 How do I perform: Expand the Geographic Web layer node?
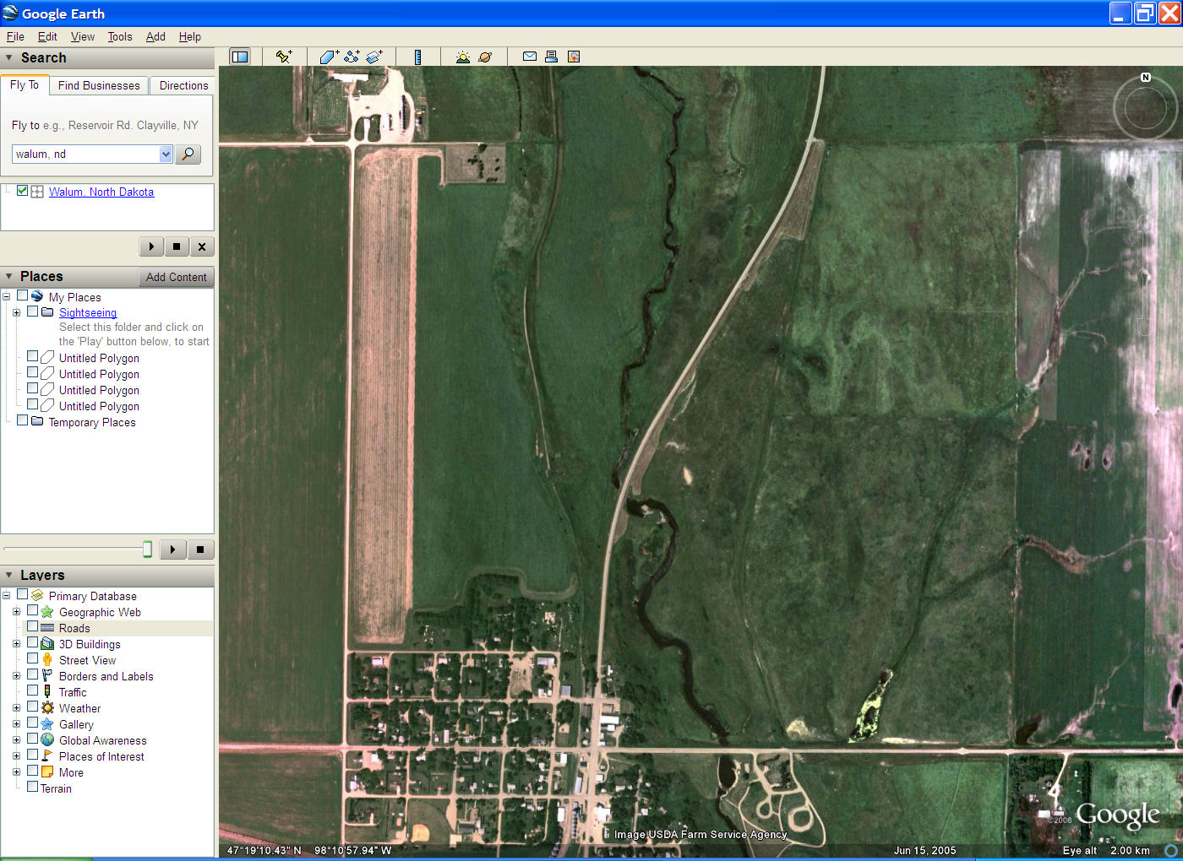[x=16, y=612]
